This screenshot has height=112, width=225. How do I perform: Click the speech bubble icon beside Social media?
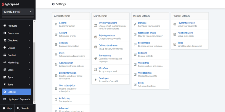135,44
